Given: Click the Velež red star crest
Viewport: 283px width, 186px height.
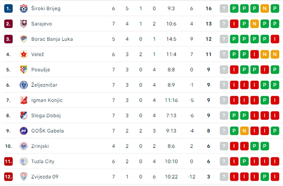Looking at the screenshot, I should 24,54.
